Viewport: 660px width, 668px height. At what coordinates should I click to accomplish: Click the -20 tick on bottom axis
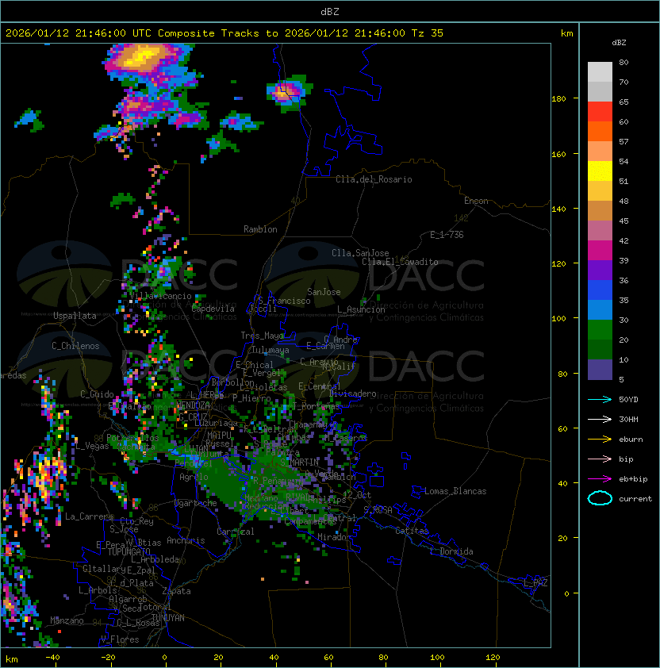[x=108, y=658]
